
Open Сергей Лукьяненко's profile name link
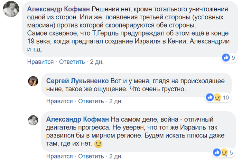[x=77, y=81]
